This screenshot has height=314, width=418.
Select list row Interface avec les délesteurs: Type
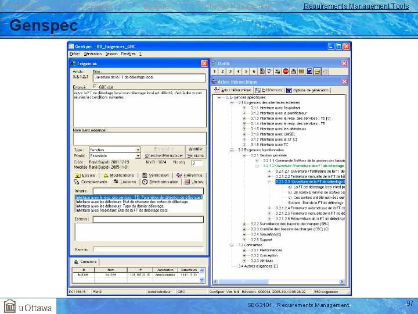point(139,206)
